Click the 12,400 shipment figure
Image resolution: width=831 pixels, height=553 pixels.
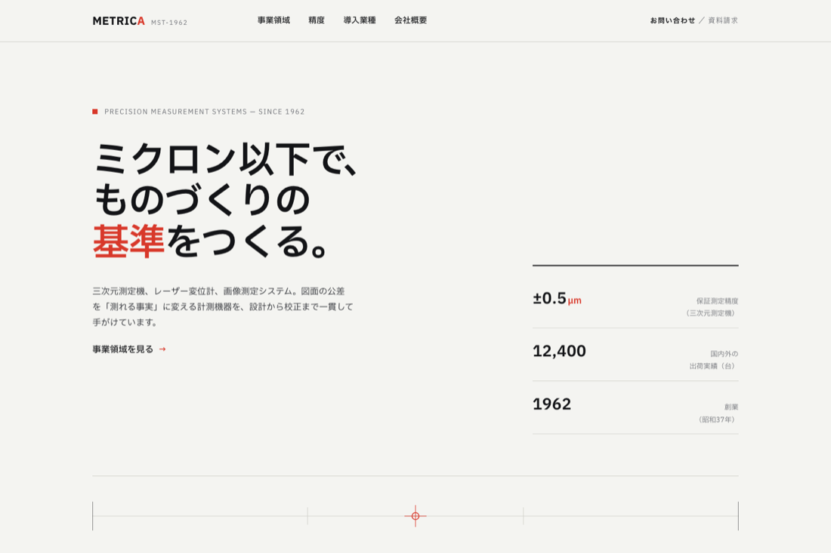point(559,351)
